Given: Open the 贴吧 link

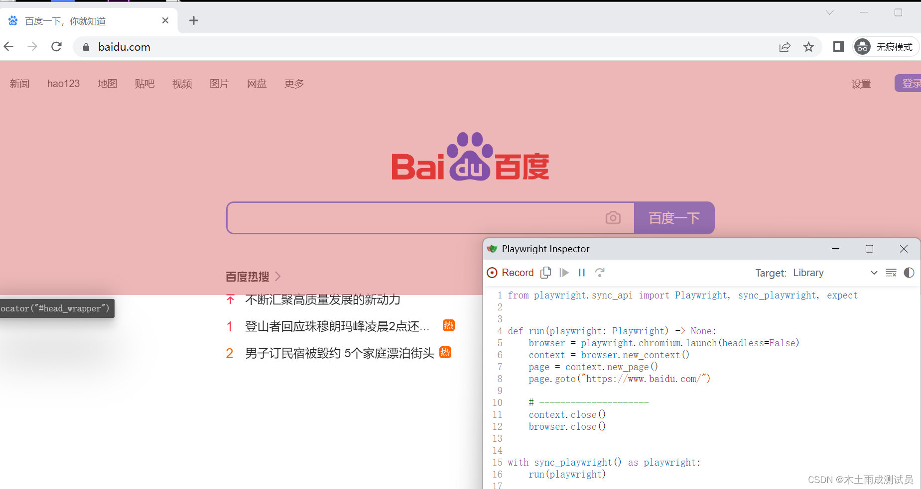Looking at the screenshot, I should click(x=145, y=84).
